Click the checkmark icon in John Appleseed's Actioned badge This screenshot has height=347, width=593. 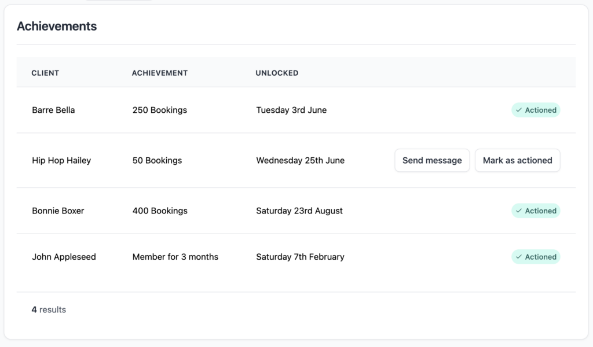click(519, 257)
